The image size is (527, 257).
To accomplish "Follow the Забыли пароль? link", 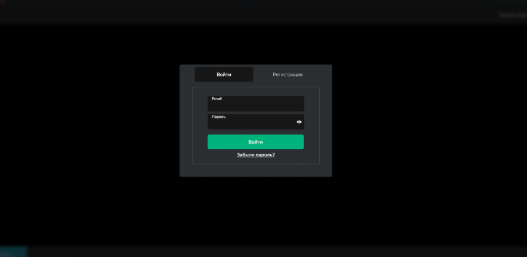I will 256,155.
